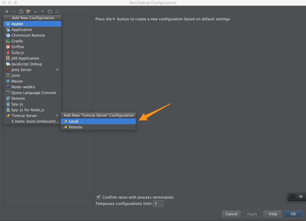Select Chromium Remote in the list

point(32,35)
